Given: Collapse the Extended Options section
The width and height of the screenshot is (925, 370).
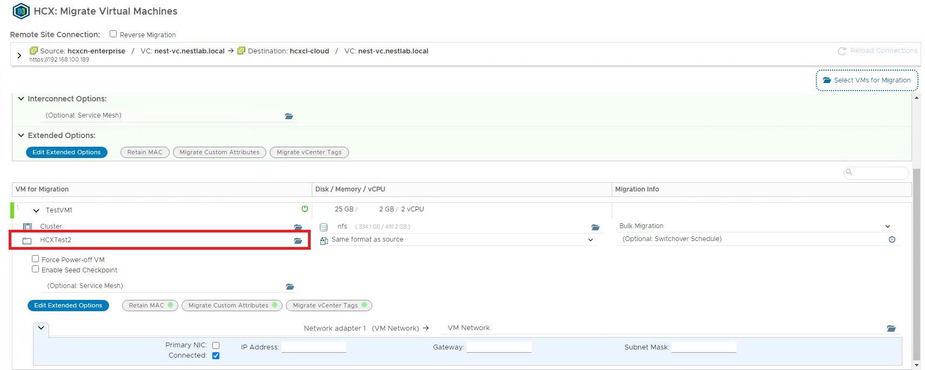Looking at the screenshot, I should 21,135.
